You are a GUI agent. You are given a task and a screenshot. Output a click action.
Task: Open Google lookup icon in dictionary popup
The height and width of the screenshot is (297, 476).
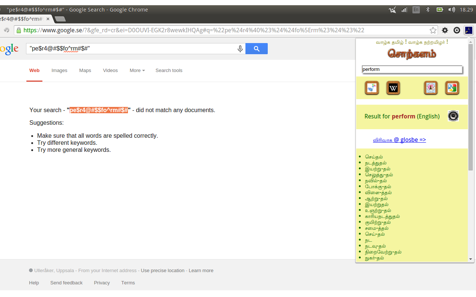452,88
